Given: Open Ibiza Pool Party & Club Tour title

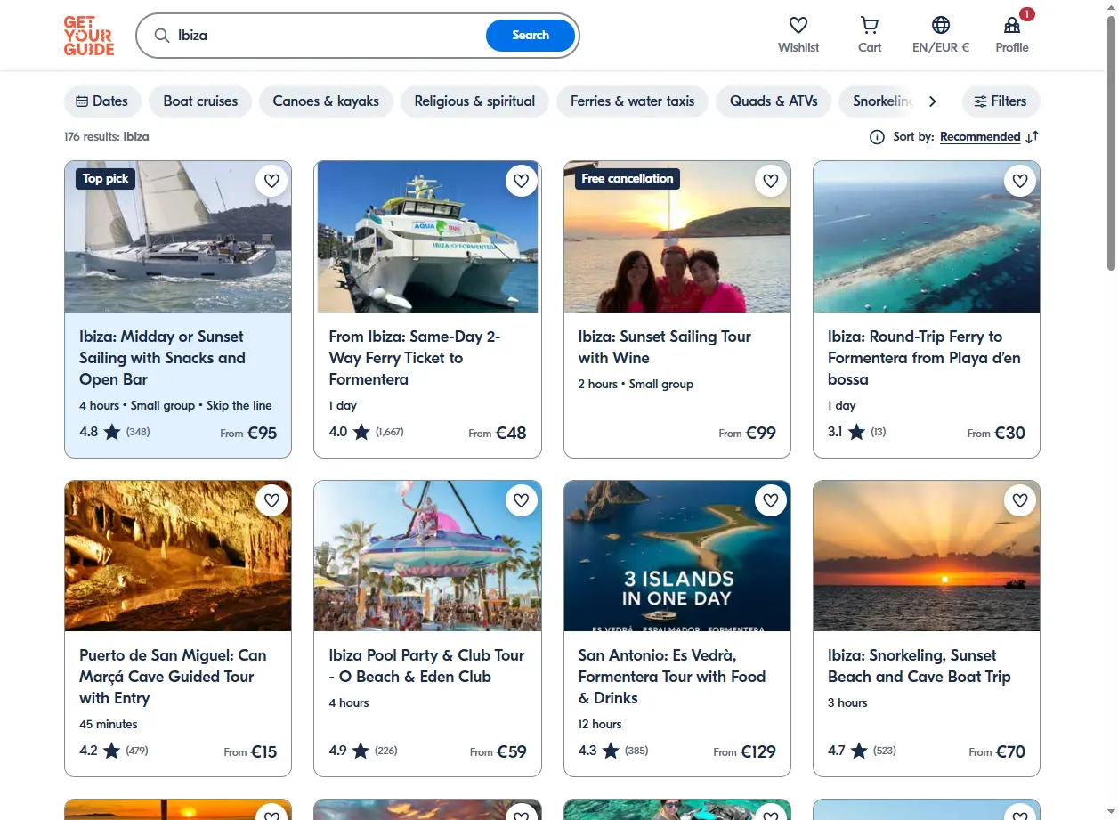Looking at the screenshot, I should 426,666.
